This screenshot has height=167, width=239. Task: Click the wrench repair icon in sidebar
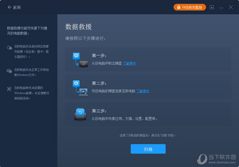[9, 89]
